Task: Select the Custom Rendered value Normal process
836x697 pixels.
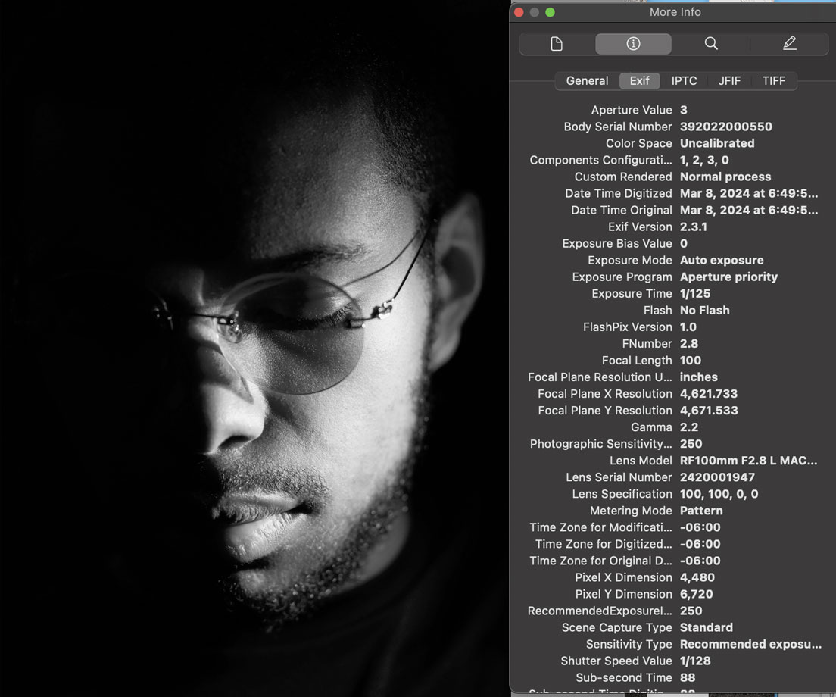Action: pyautogui.click(x=725, y=177)
